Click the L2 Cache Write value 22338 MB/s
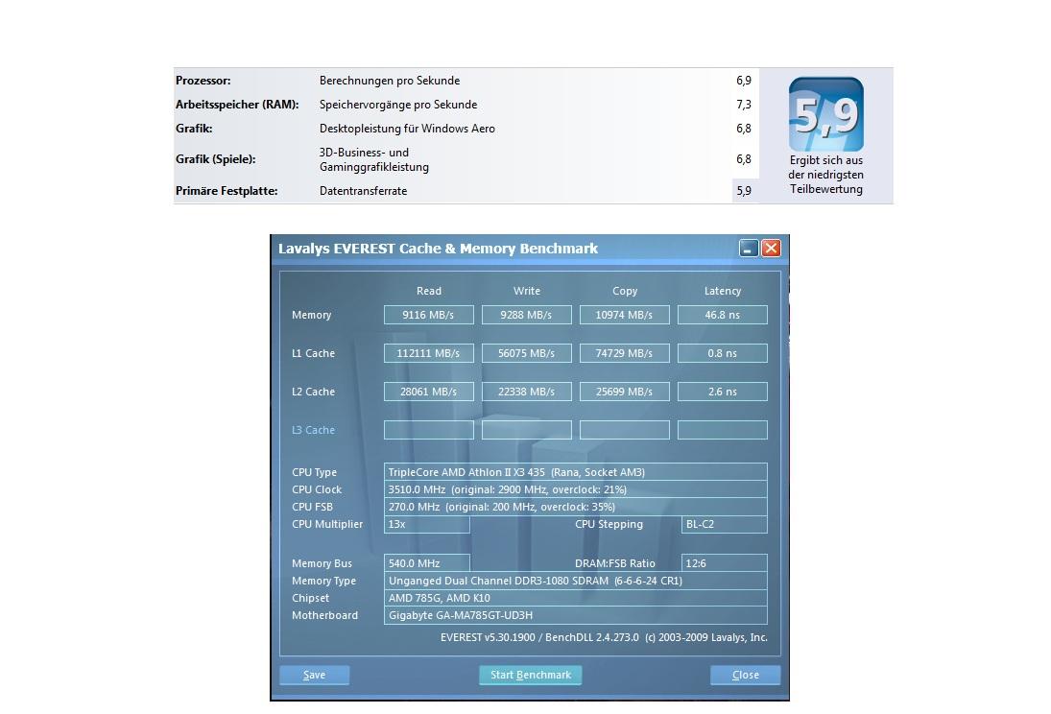Viewport: 1051px width, 714px height. coord(526,392)
